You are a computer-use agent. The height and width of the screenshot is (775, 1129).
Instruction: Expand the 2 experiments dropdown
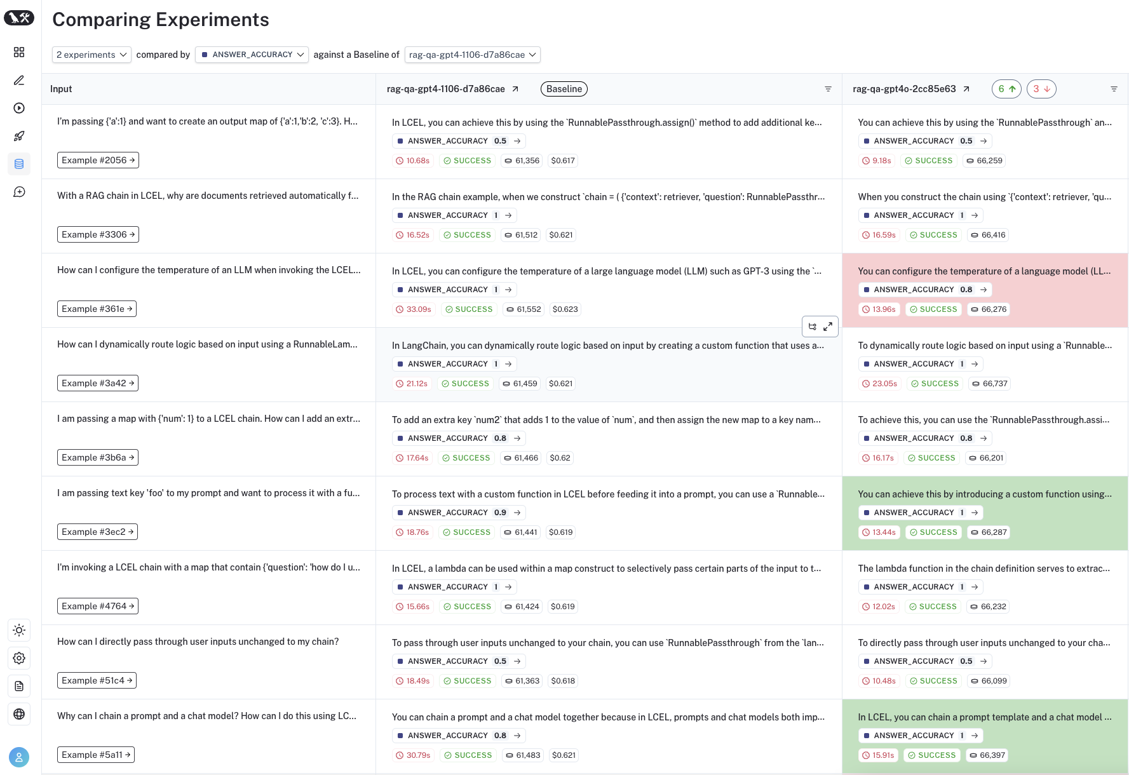click(91, 55)
